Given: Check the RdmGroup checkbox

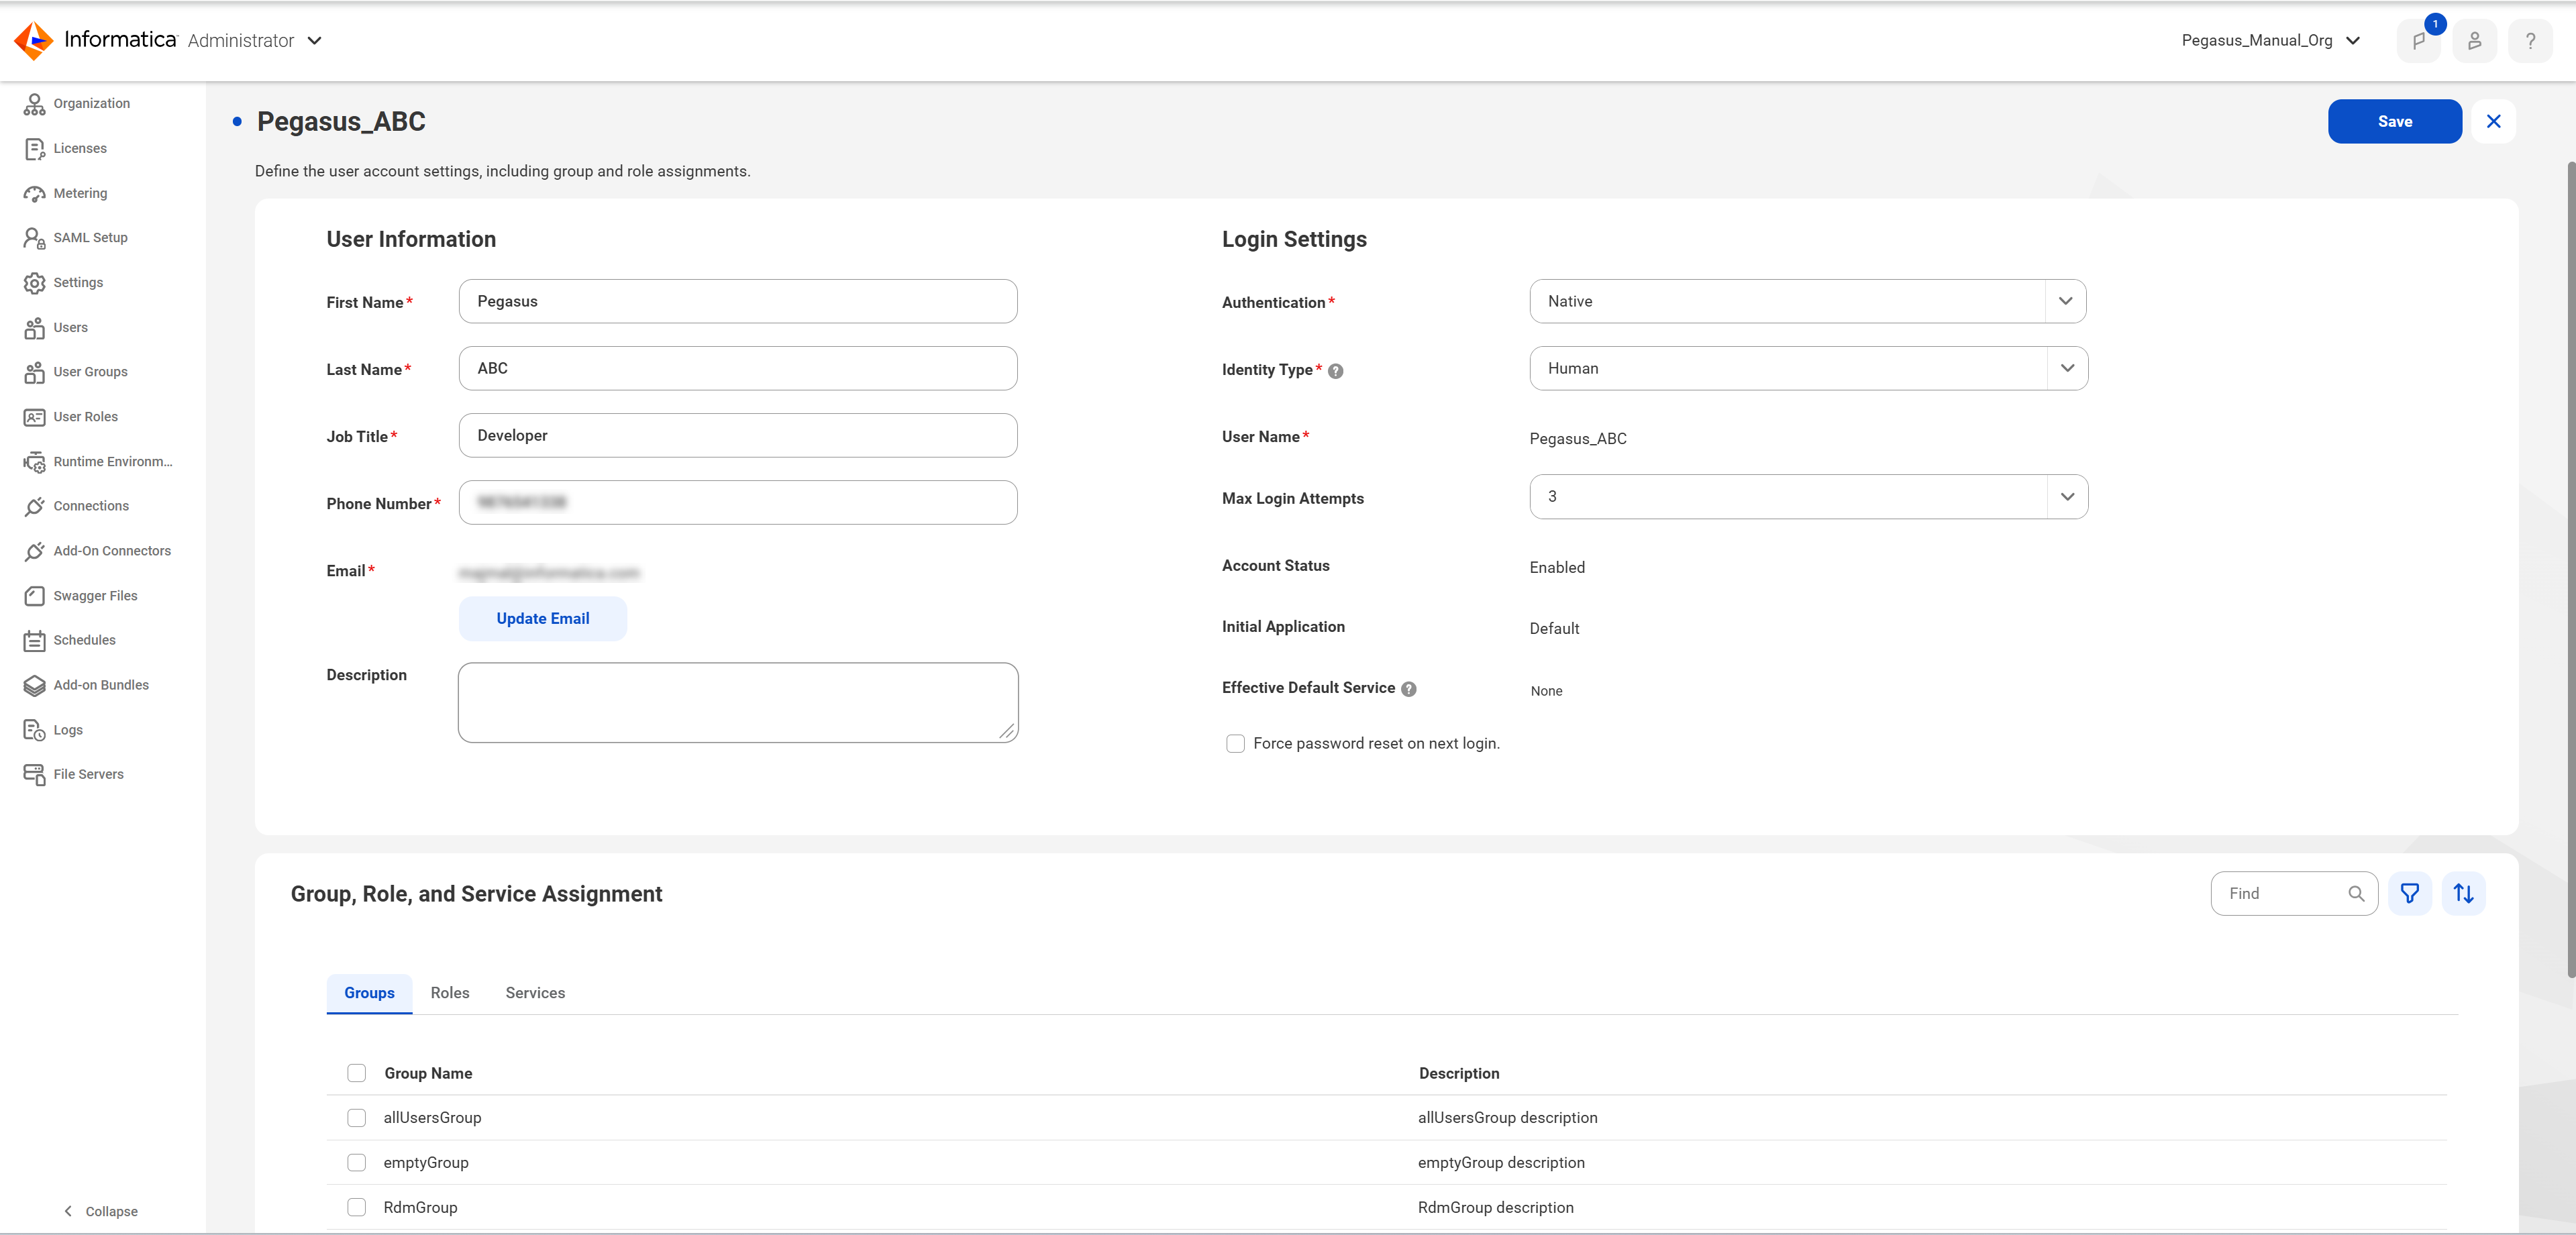Looking at the screenshot, I should point(356,1208).
